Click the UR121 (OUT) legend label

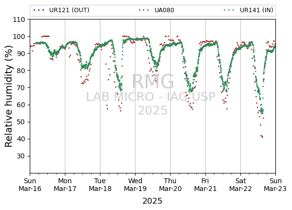(69, 10)
